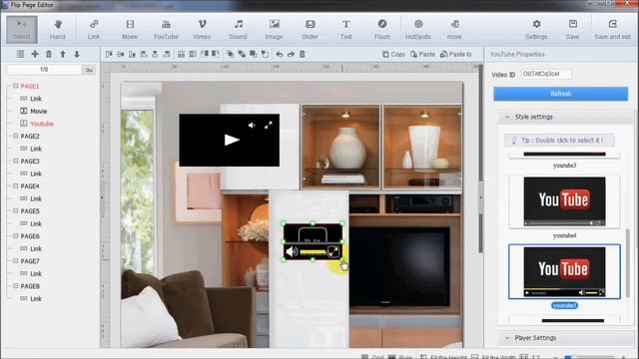Click the PAGE1 label in the tree
The width and height of the screenshot is (639, 359).
(30, 86)
